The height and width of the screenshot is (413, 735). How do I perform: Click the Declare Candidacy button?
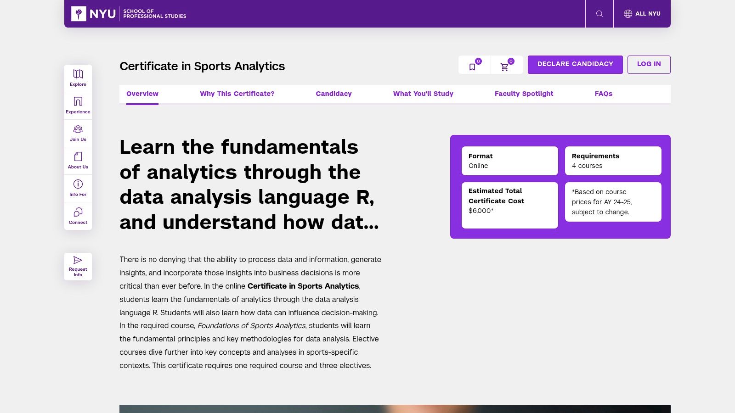575,65
